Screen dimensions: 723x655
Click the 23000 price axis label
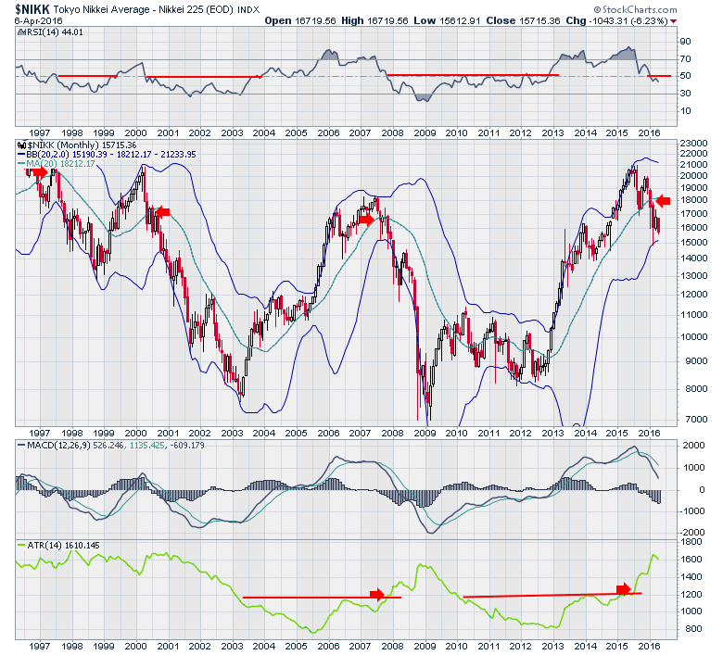pyautogui.click(x=693, y=144)
